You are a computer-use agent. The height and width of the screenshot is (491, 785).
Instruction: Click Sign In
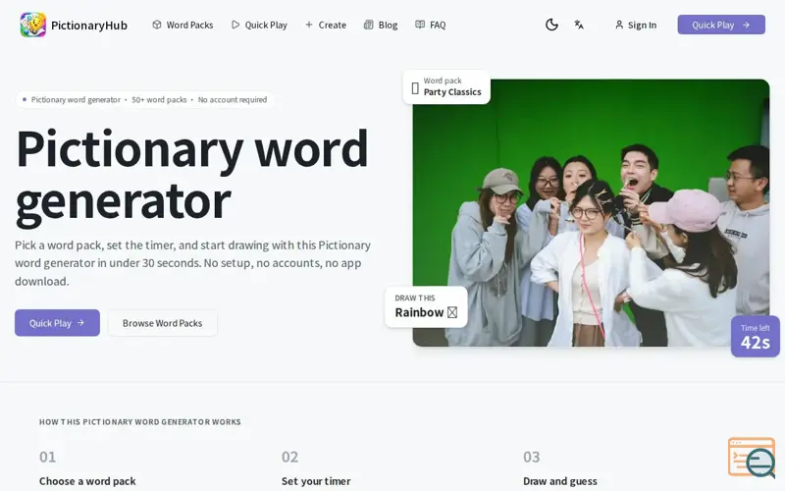point(636,25)
